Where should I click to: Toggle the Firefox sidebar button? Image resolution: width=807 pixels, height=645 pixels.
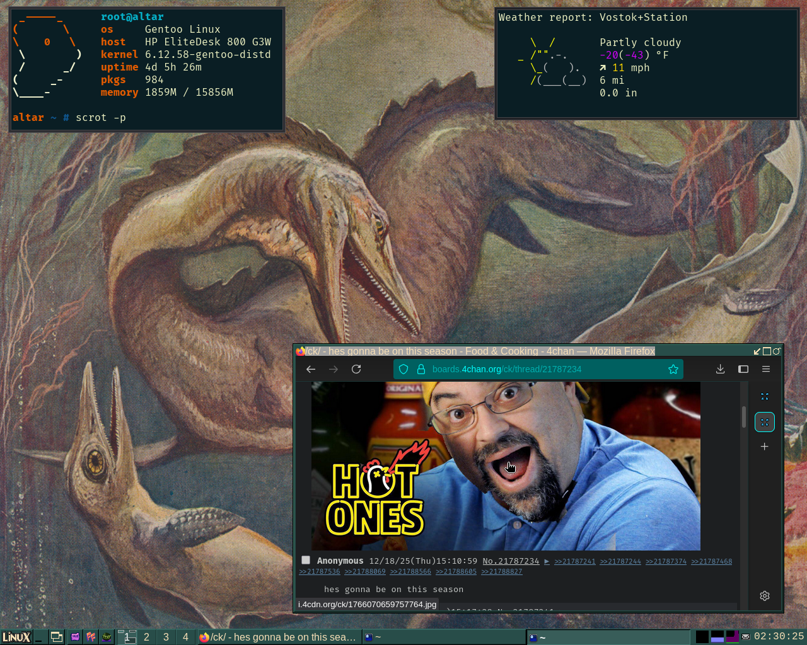[x=743, y=369]
